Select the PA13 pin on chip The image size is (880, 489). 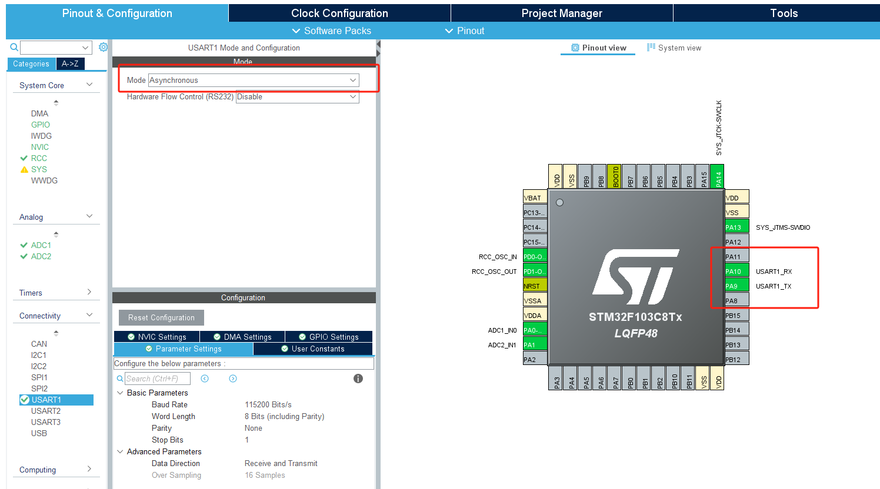click(736, 227)
